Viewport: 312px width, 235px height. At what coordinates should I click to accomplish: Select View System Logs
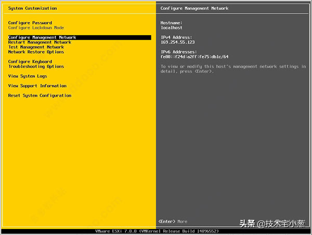[x=28, y=76]
